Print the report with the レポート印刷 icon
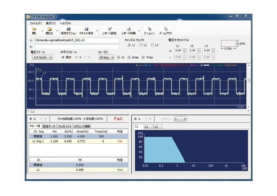Image resolution: width=277 pixels, height=196 pixels. tap(129, 29)
